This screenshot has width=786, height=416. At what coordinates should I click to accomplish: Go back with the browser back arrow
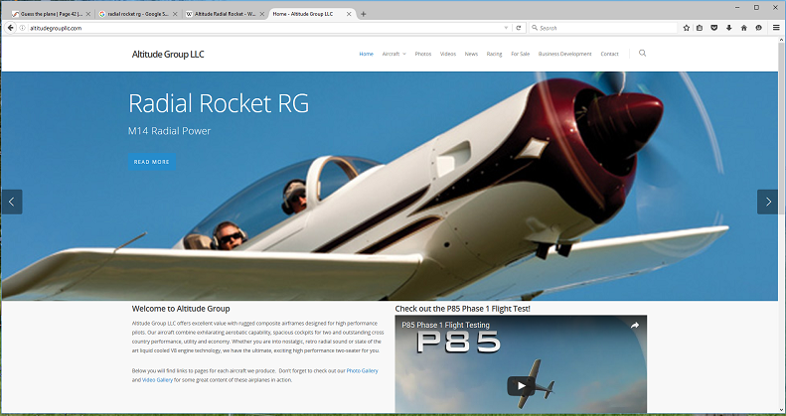11,28
